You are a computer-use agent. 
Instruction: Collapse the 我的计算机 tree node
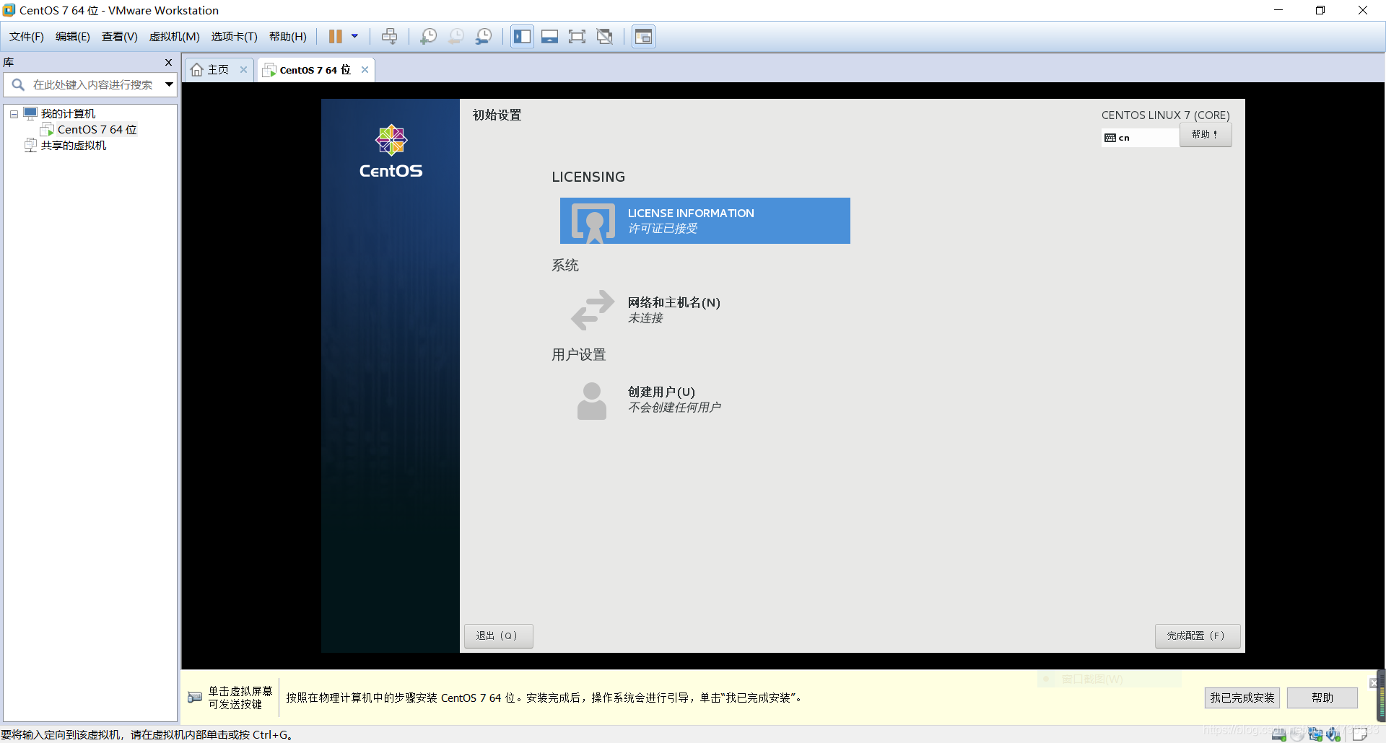point(14,114)
